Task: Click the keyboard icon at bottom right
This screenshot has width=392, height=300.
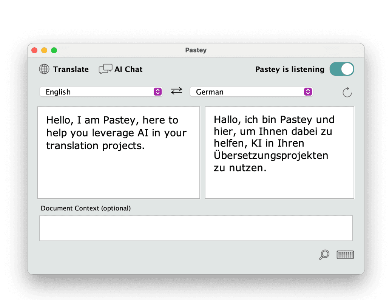Action: 345,255
